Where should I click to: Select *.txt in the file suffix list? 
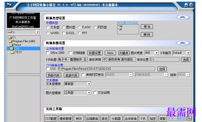[x=120, y=26]
